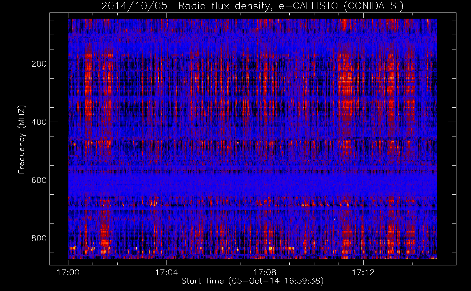
Task: Click the 17:08 time tick label
Action: click(265, 272)
